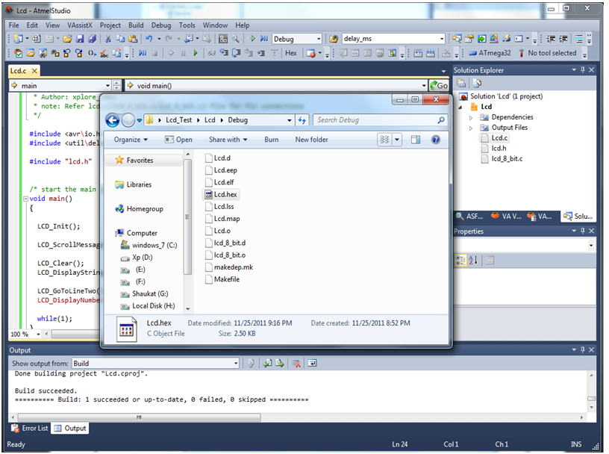Screen dimensions: 609x454
Task: Undo the last edit with the Undo arrow
Action: [149, 39]
